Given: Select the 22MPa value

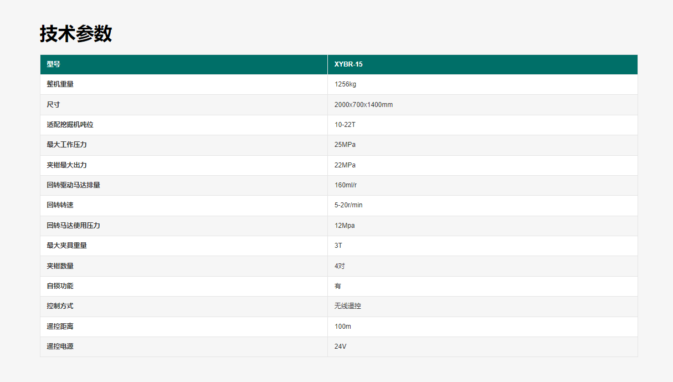Looking at the screenshot, I should tap(345, 165).
